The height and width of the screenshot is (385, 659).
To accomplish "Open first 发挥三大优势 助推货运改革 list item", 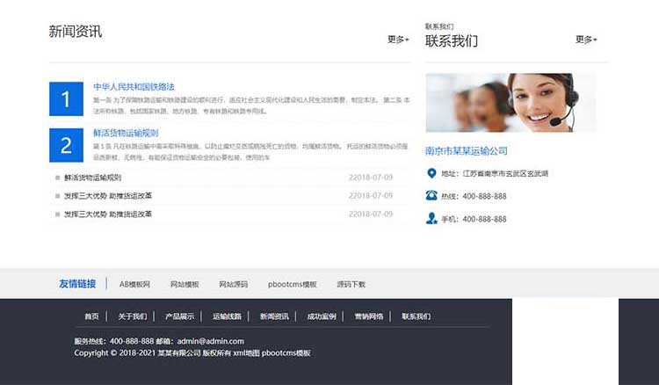I will click(x=108, y=196).
